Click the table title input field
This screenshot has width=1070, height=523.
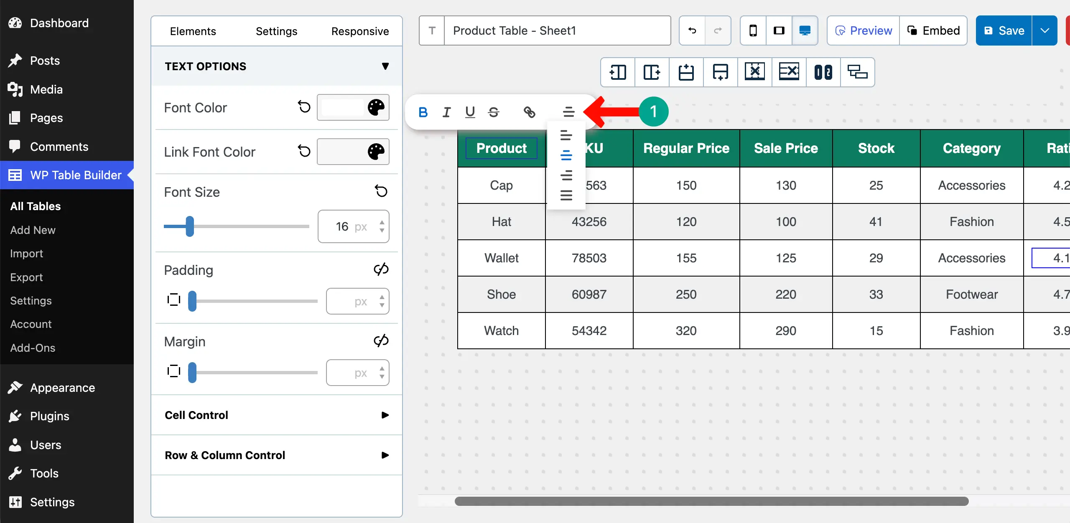(x=557, y=30)
